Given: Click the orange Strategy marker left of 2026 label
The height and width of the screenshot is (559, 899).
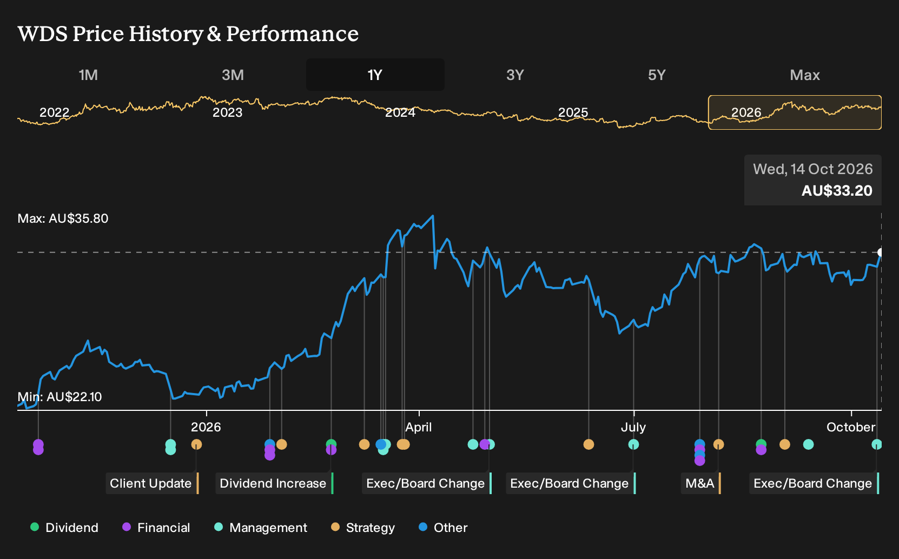Looking at the screenshot, I should coord(196,444).
